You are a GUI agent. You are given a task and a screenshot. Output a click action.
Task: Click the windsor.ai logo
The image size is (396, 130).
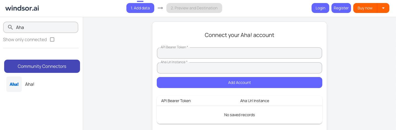[x=22, y=8]
